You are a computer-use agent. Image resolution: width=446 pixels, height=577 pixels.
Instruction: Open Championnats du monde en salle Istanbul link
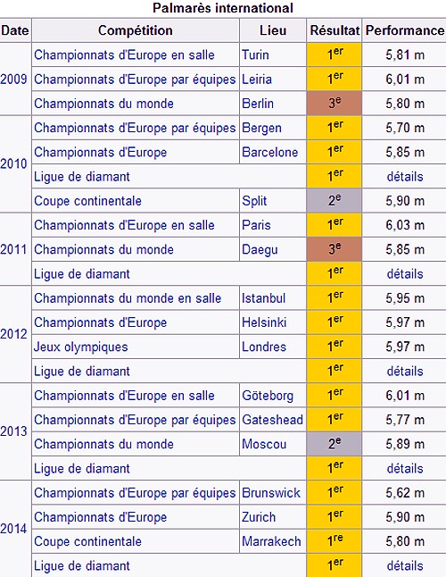click(128, 298)
